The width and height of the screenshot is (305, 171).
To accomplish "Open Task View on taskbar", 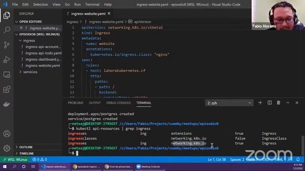I will pyautogui.click(x=33, y=167).
